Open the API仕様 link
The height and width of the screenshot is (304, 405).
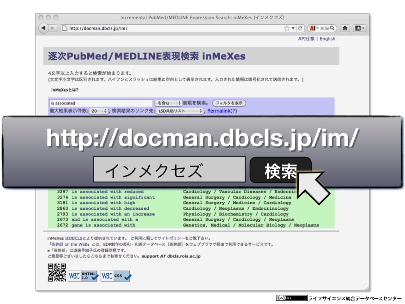click(306, 39)
